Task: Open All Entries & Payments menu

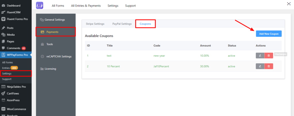Action: pyautogui.click(x=86, y=6)
